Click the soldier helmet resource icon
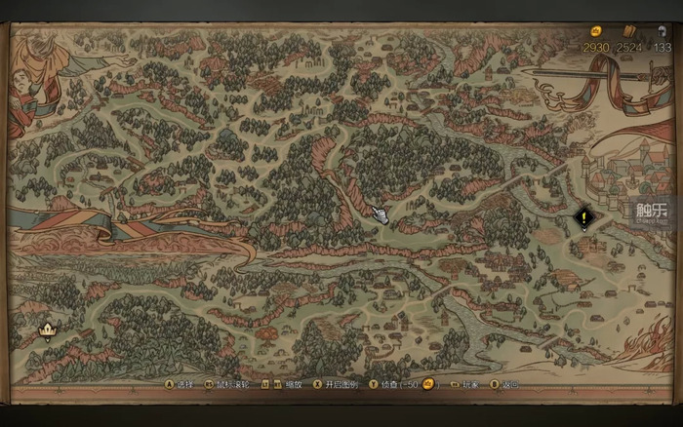This screenshot has width=683, height=427. [x=662, y=31]
